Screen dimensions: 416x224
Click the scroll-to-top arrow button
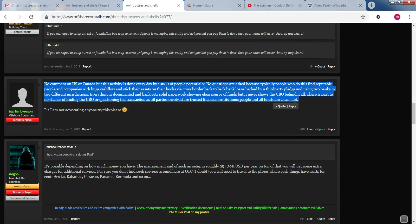pos(404,219)
